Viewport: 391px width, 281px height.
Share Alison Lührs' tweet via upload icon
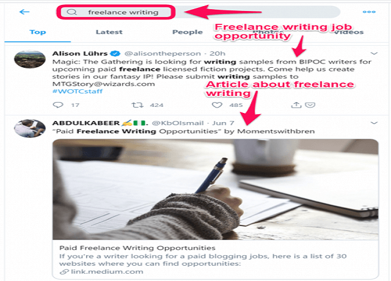coord(296,105)
